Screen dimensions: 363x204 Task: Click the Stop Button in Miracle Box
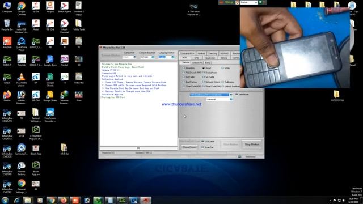(x=252, y=144)
